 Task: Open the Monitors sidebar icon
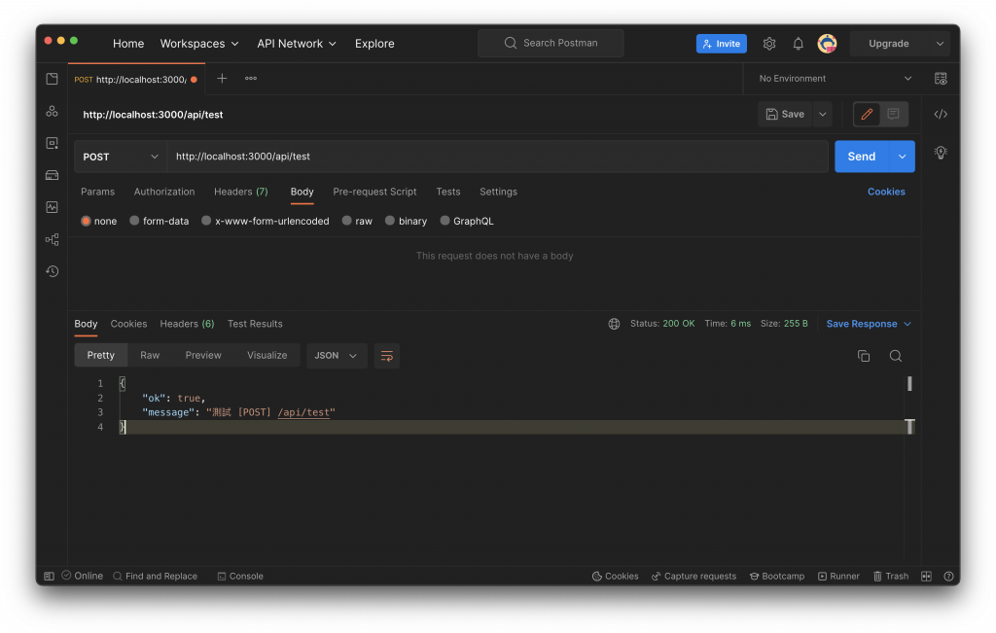click(53, 207)
